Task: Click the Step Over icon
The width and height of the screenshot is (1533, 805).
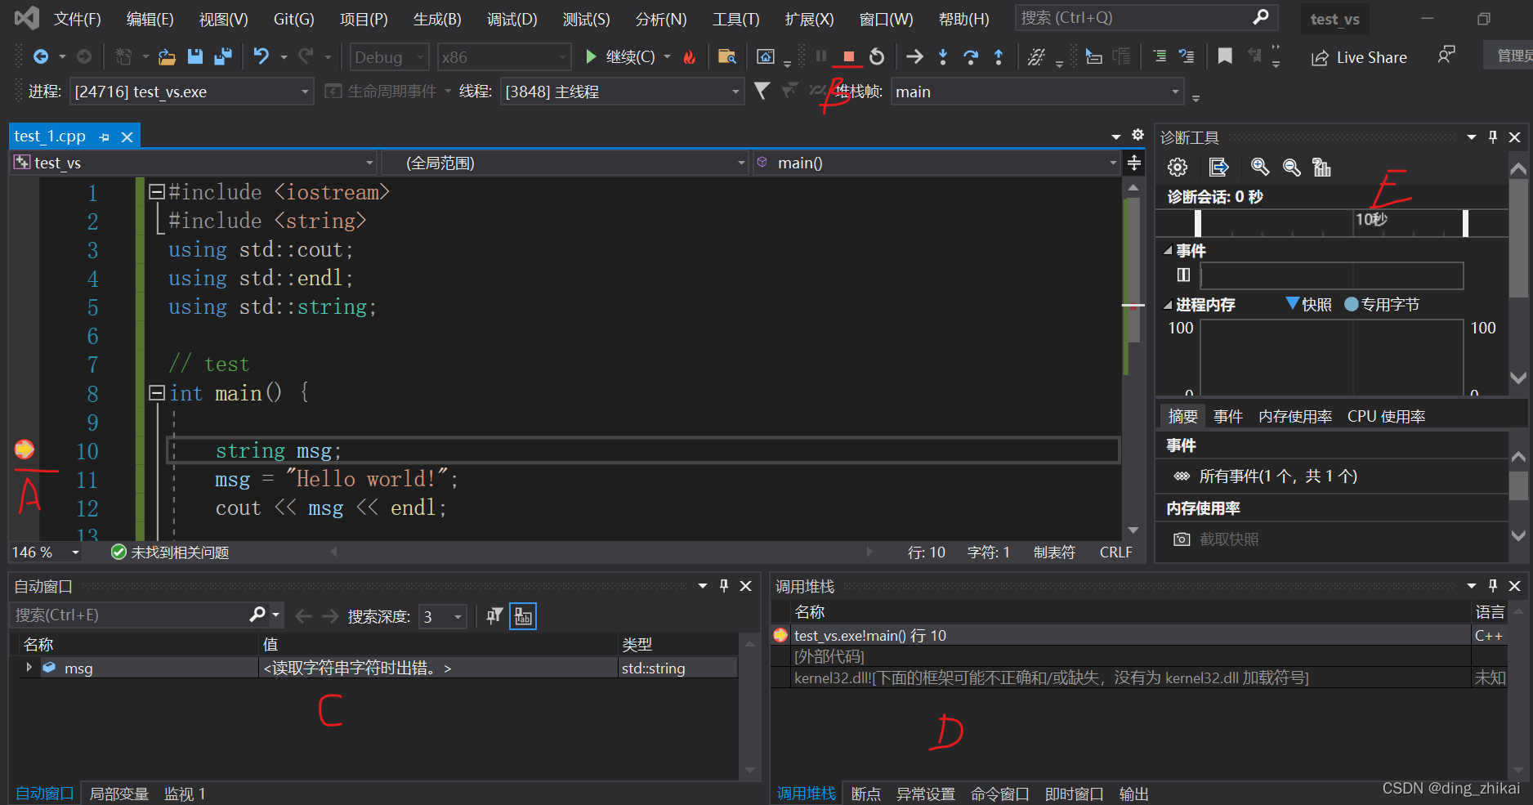Action: [x=971, y=56]
